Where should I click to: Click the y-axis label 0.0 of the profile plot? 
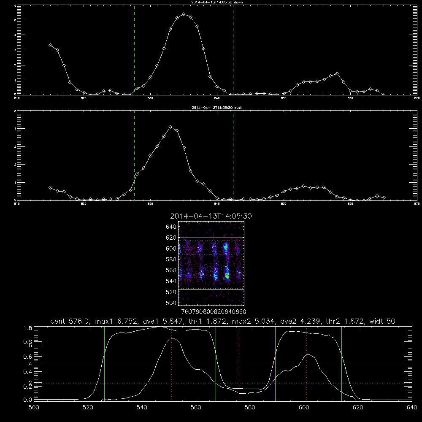[x=27, y=400]
